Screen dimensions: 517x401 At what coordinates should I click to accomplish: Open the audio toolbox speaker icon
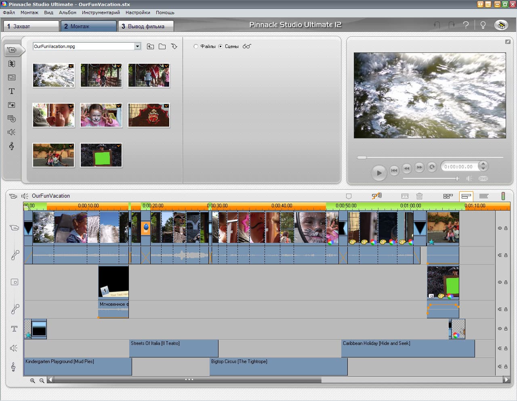[25, 196]
